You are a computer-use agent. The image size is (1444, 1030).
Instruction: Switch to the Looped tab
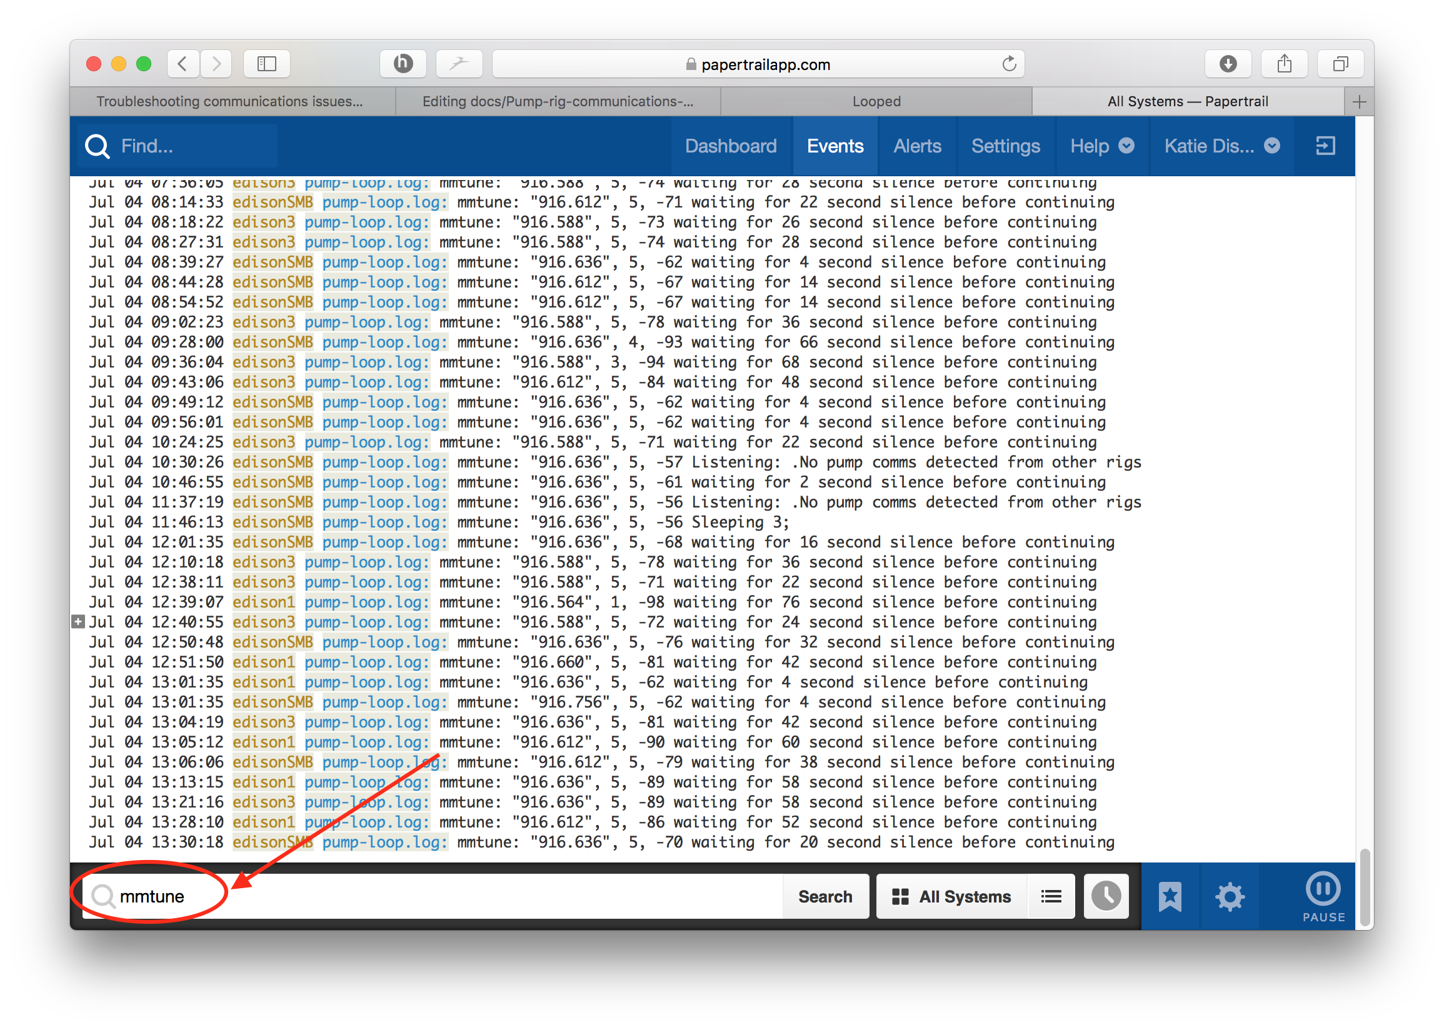[x=876, y=101]
